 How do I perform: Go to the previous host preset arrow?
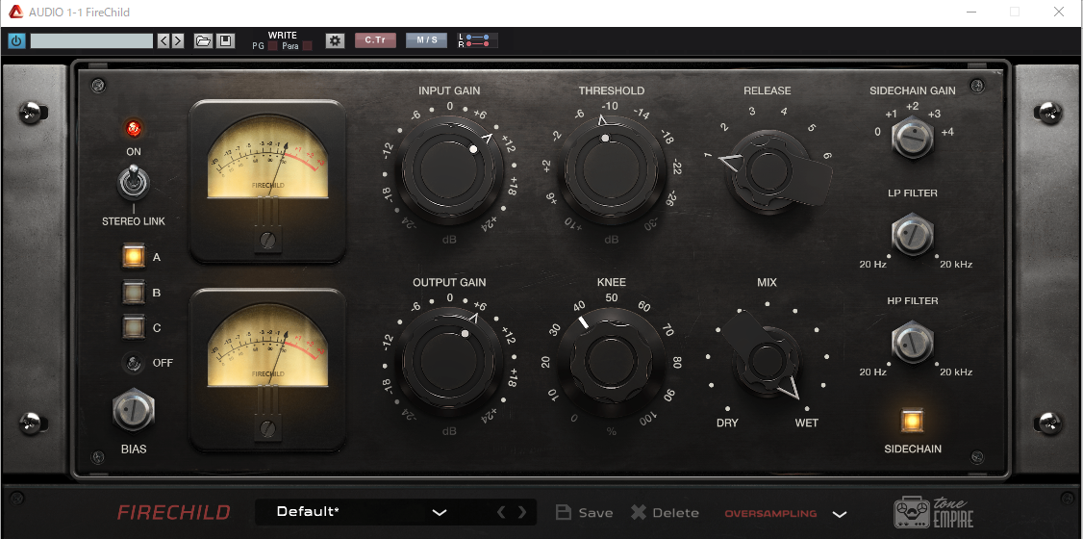pos(164,40)
